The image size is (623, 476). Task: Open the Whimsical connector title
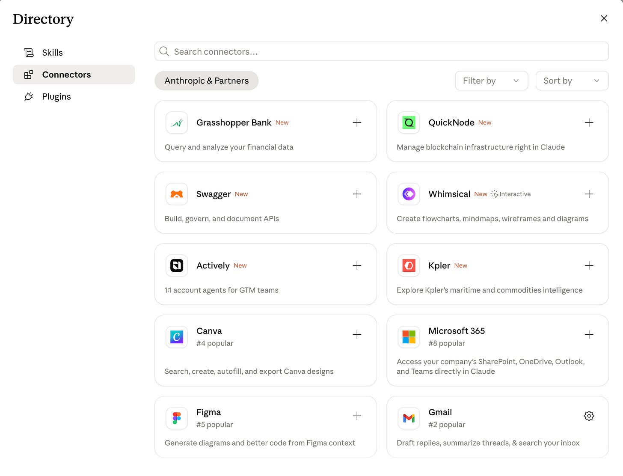tap(449, 194)
